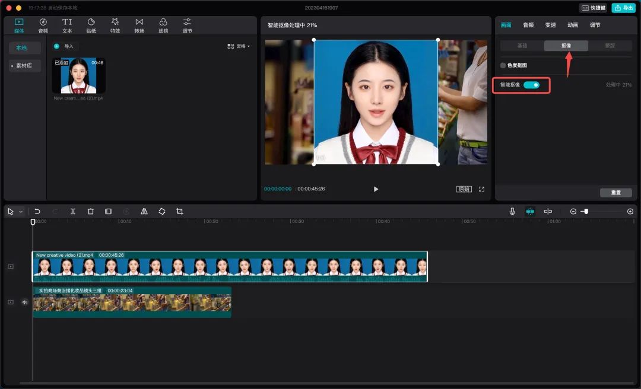
Task: Click the 原始 aspect ratio button
Action: [464, 189]
